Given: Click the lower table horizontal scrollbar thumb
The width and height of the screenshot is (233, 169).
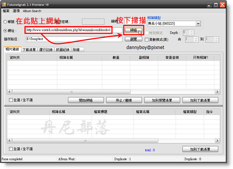Looking at the screenshot, I should 85,141.
